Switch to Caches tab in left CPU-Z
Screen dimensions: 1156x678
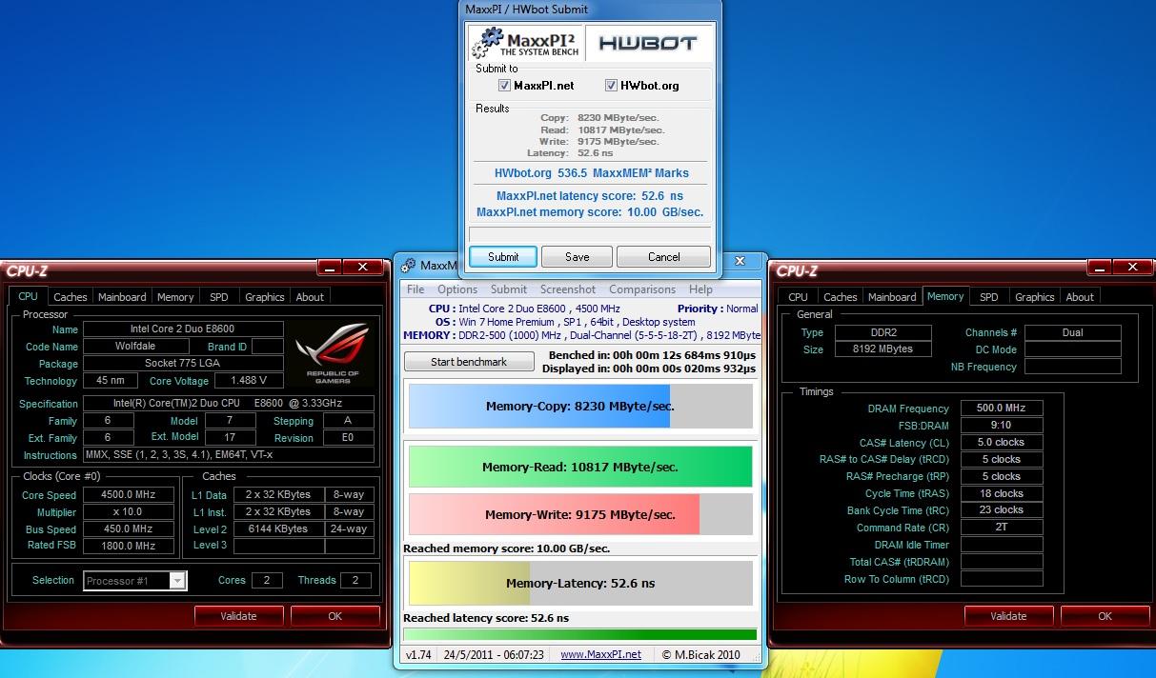[x=70, y=297]
